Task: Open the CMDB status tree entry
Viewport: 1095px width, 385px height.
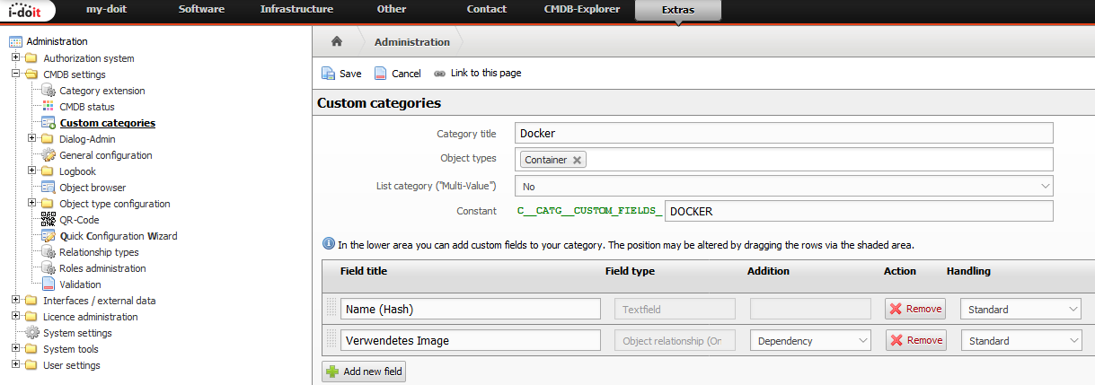Action: [86, 107]
